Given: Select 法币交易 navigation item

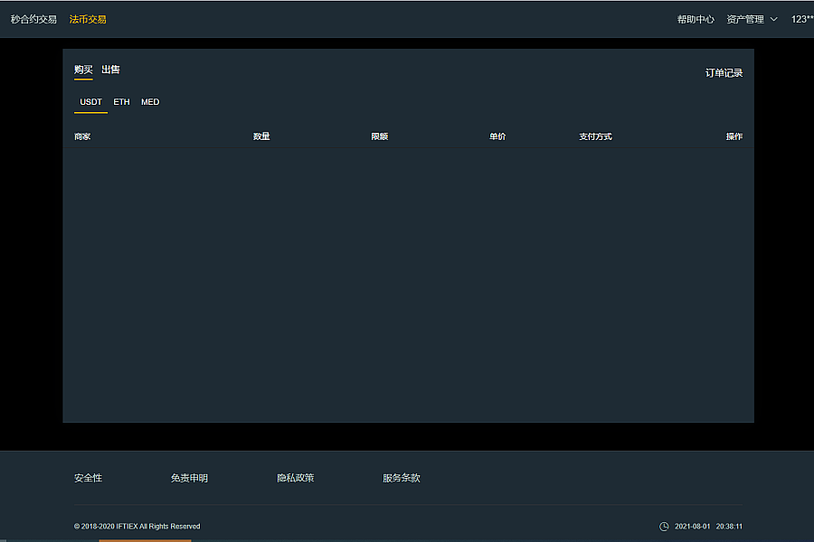Looking at the screenshot, I should 88,19.
